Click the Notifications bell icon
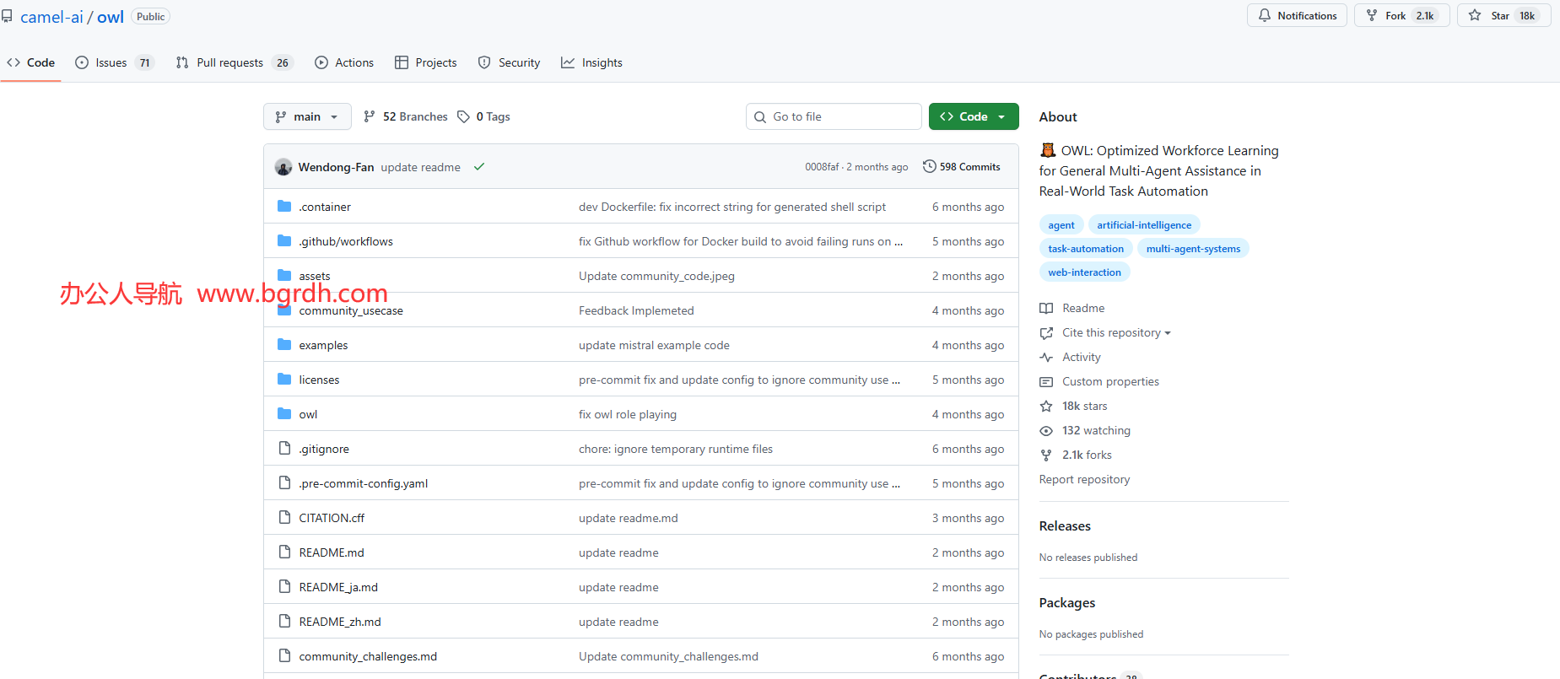Screen dimensions: 1560x679 pos(1264,15)
